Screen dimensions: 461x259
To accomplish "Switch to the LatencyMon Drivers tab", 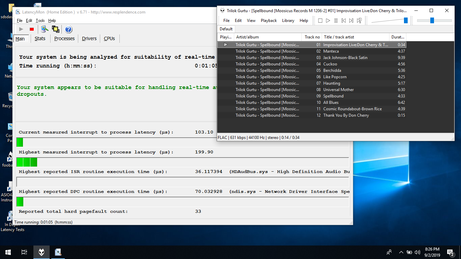I will 89,38.
